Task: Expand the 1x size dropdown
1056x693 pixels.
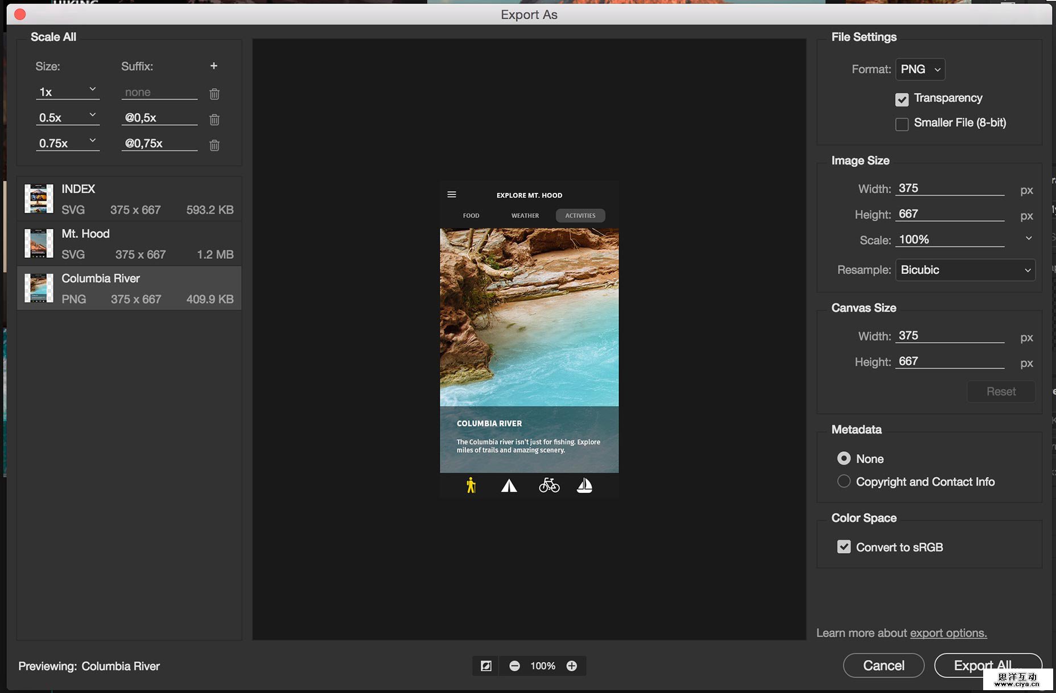Action: tap(92, 89)
